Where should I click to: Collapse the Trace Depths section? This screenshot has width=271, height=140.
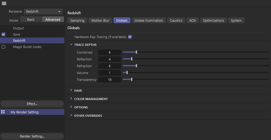coord(71,45)
